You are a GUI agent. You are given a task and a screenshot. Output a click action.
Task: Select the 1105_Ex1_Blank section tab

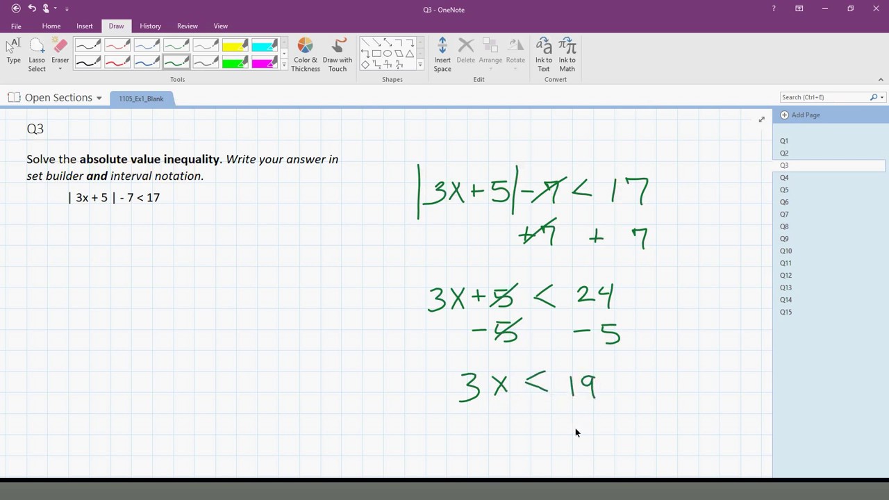[141, 99]
